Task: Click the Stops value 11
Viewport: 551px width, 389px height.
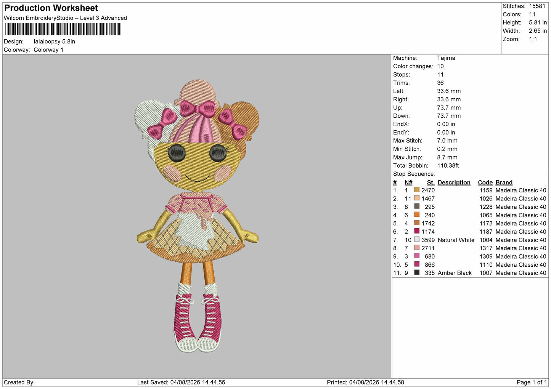Action: point(440,75)
